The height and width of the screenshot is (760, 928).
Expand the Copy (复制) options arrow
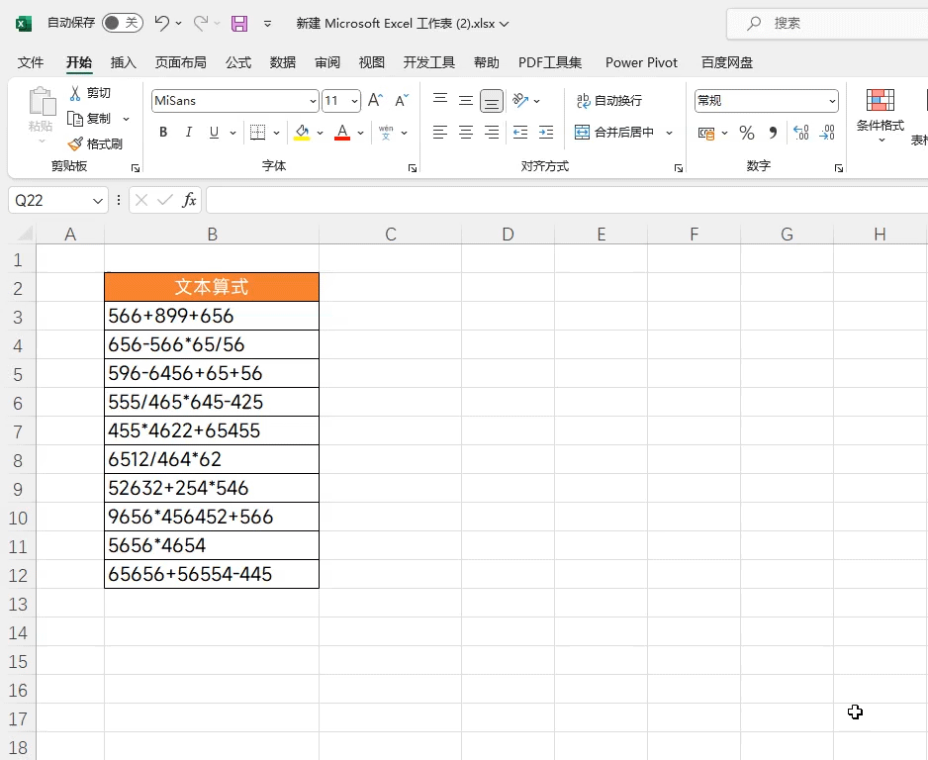[x=126, y=119]
